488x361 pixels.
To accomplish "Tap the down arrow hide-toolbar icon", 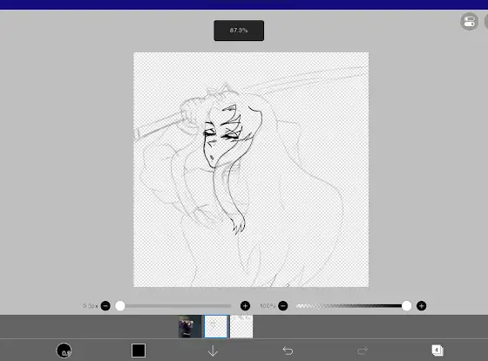I will point(213,351).
